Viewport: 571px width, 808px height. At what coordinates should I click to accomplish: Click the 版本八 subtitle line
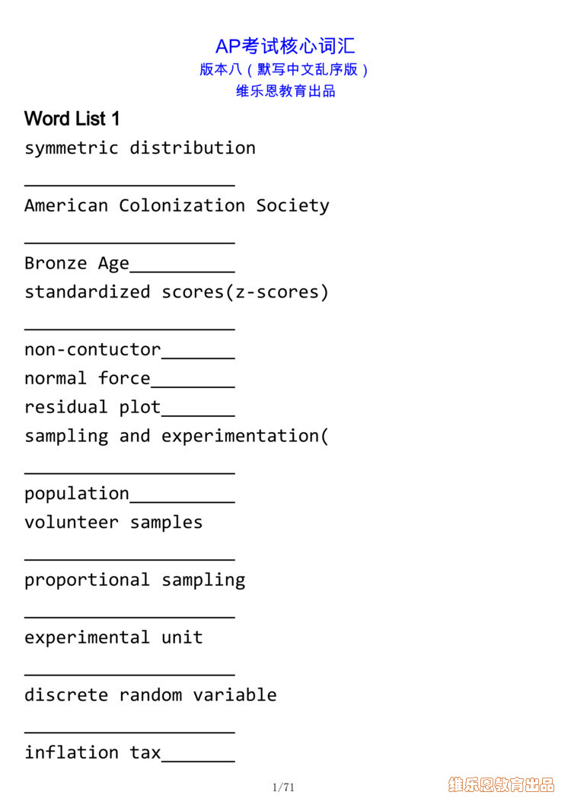click(x=284, y=69)
